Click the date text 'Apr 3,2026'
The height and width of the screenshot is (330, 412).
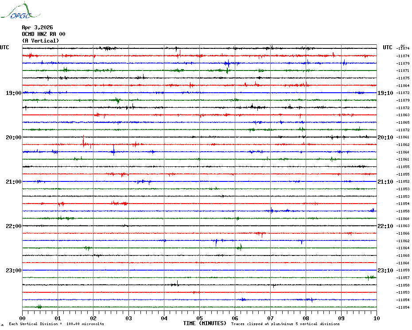coord(37,27)
